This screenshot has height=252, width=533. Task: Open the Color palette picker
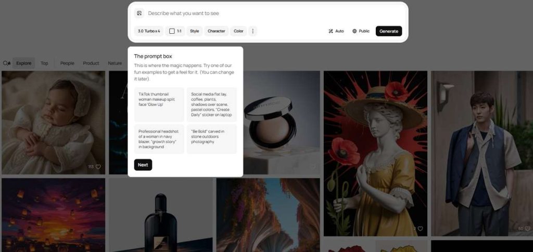pos(238,31)
